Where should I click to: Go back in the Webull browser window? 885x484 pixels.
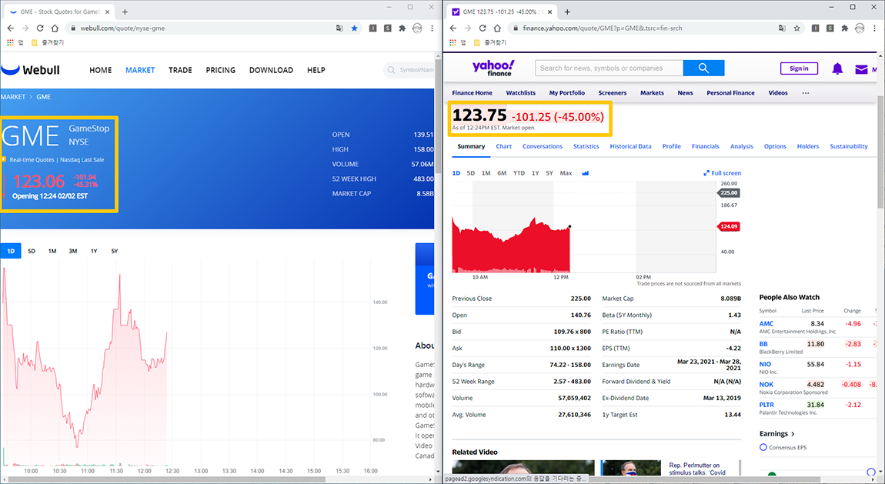10,28
